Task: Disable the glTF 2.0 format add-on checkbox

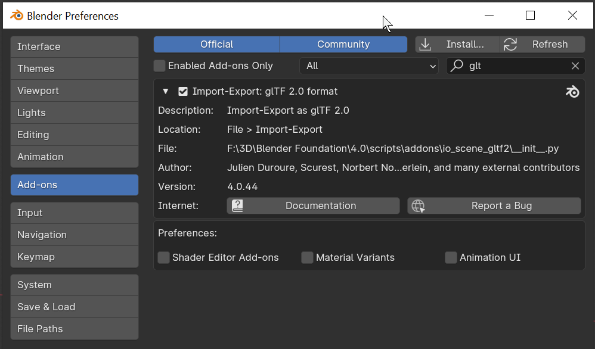Action: [x=183, y=91]
